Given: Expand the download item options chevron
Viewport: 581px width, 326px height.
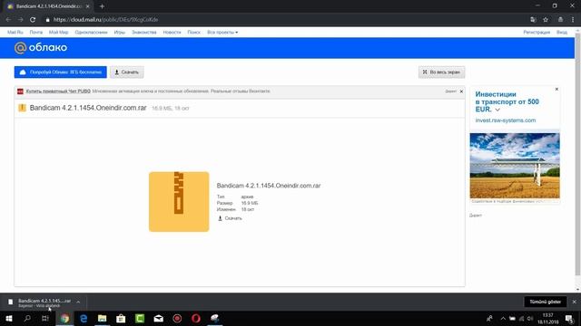Looking at the screenshot, I should [79, 302].
